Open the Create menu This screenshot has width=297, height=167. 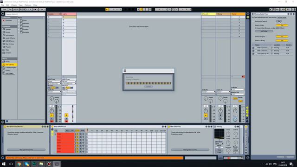pos(14,5)
